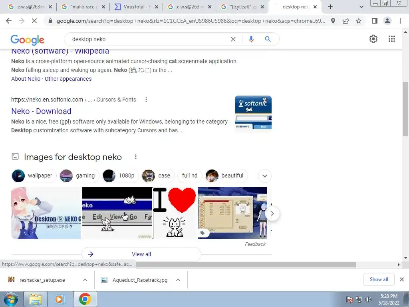This screenshot has width=409, height=307.
Task: Open the tab search dropdown
Action: (361, 7)
